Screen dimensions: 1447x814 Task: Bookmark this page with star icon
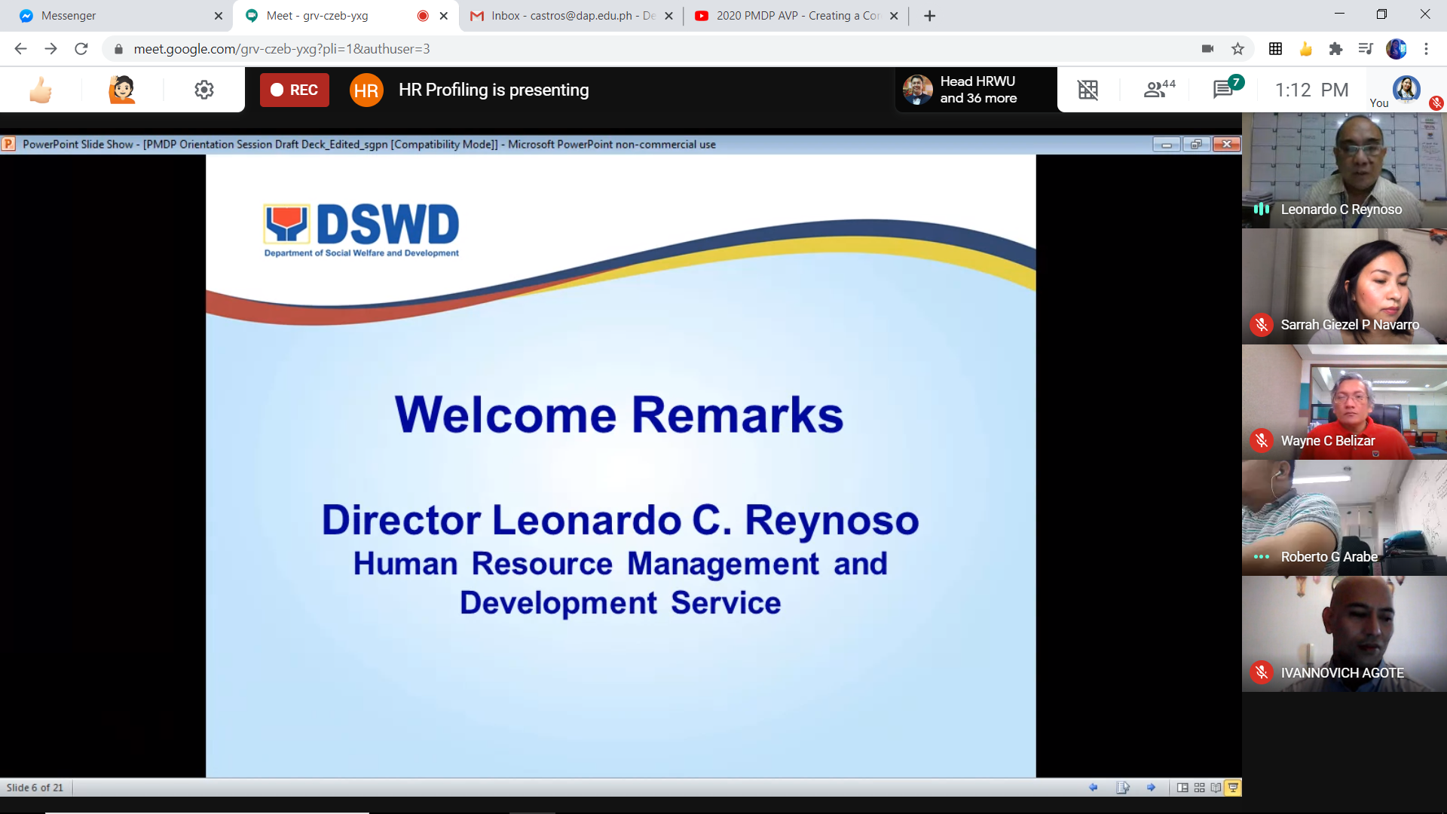click(1237, 49)
